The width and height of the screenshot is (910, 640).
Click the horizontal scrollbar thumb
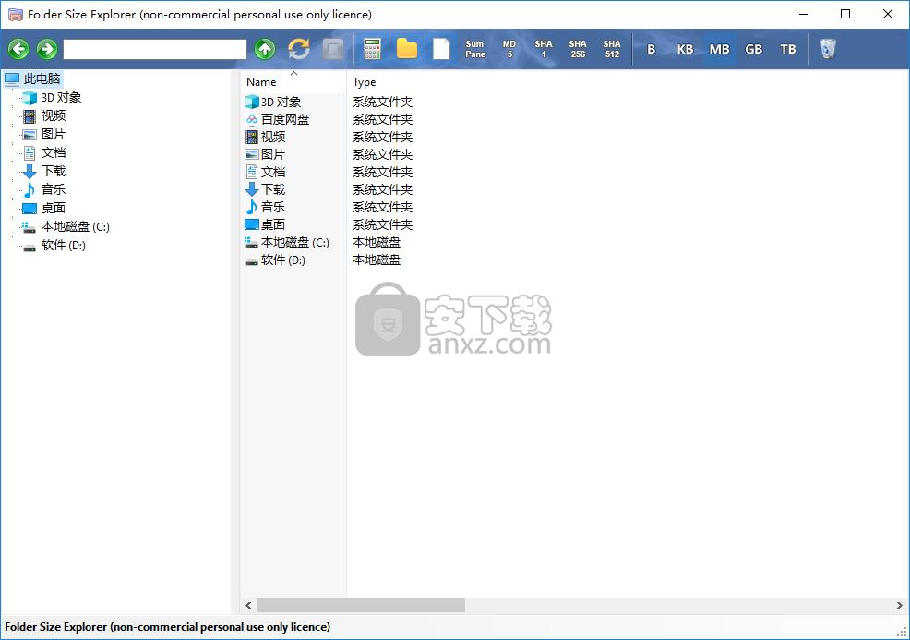361,605
